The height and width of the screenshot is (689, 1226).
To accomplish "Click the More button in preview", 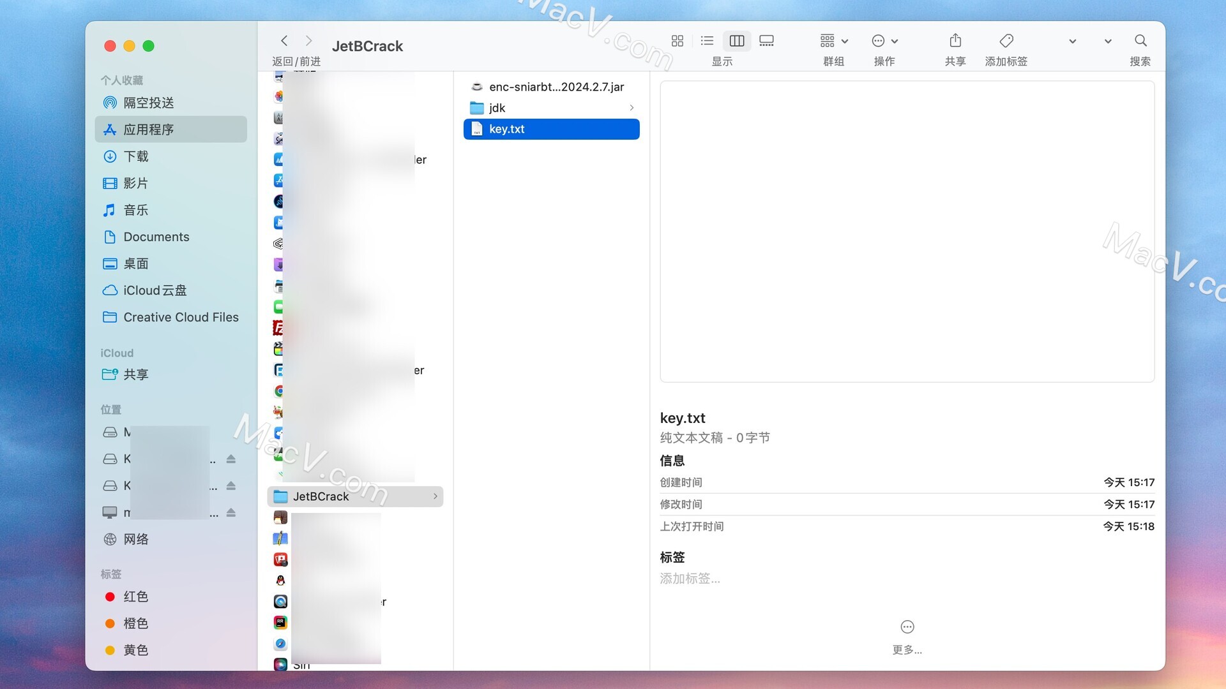I will [907, 627].
